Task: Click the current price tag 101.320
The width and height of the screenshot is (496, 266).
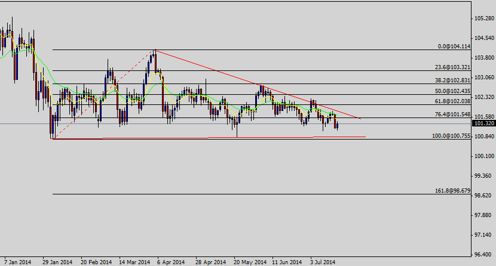Action: point(482,123)
